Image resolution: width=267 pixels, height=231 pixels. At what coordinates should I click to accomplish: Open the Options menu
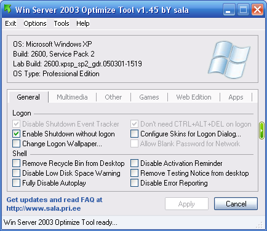pos(35,23)
